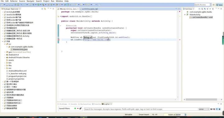Screen dimensions: 224x118
Task: Toggle Link with Editor in Package Explorer
Action: point(45,9)
